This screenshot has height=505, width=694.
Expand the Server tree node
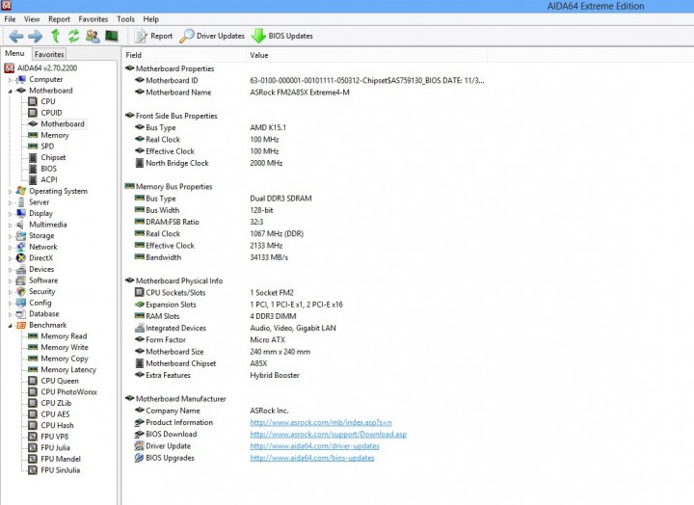pos(10,202)
